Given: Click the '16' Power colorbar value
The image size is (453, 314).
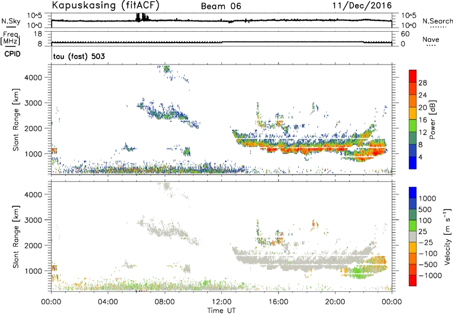Looking at the screenshot, I should 422,120.
